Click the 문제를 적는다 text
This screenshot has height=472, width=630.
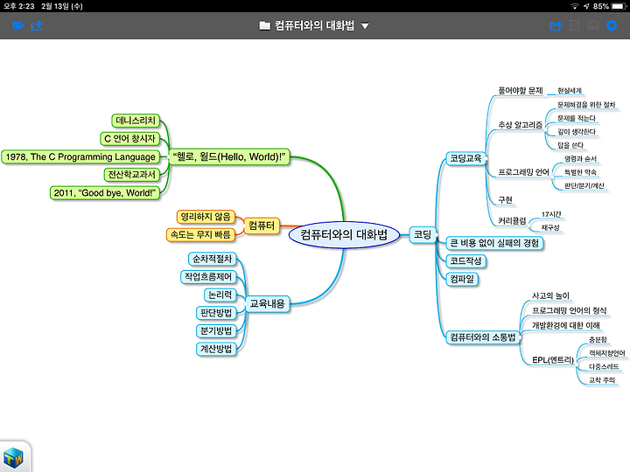577,118
